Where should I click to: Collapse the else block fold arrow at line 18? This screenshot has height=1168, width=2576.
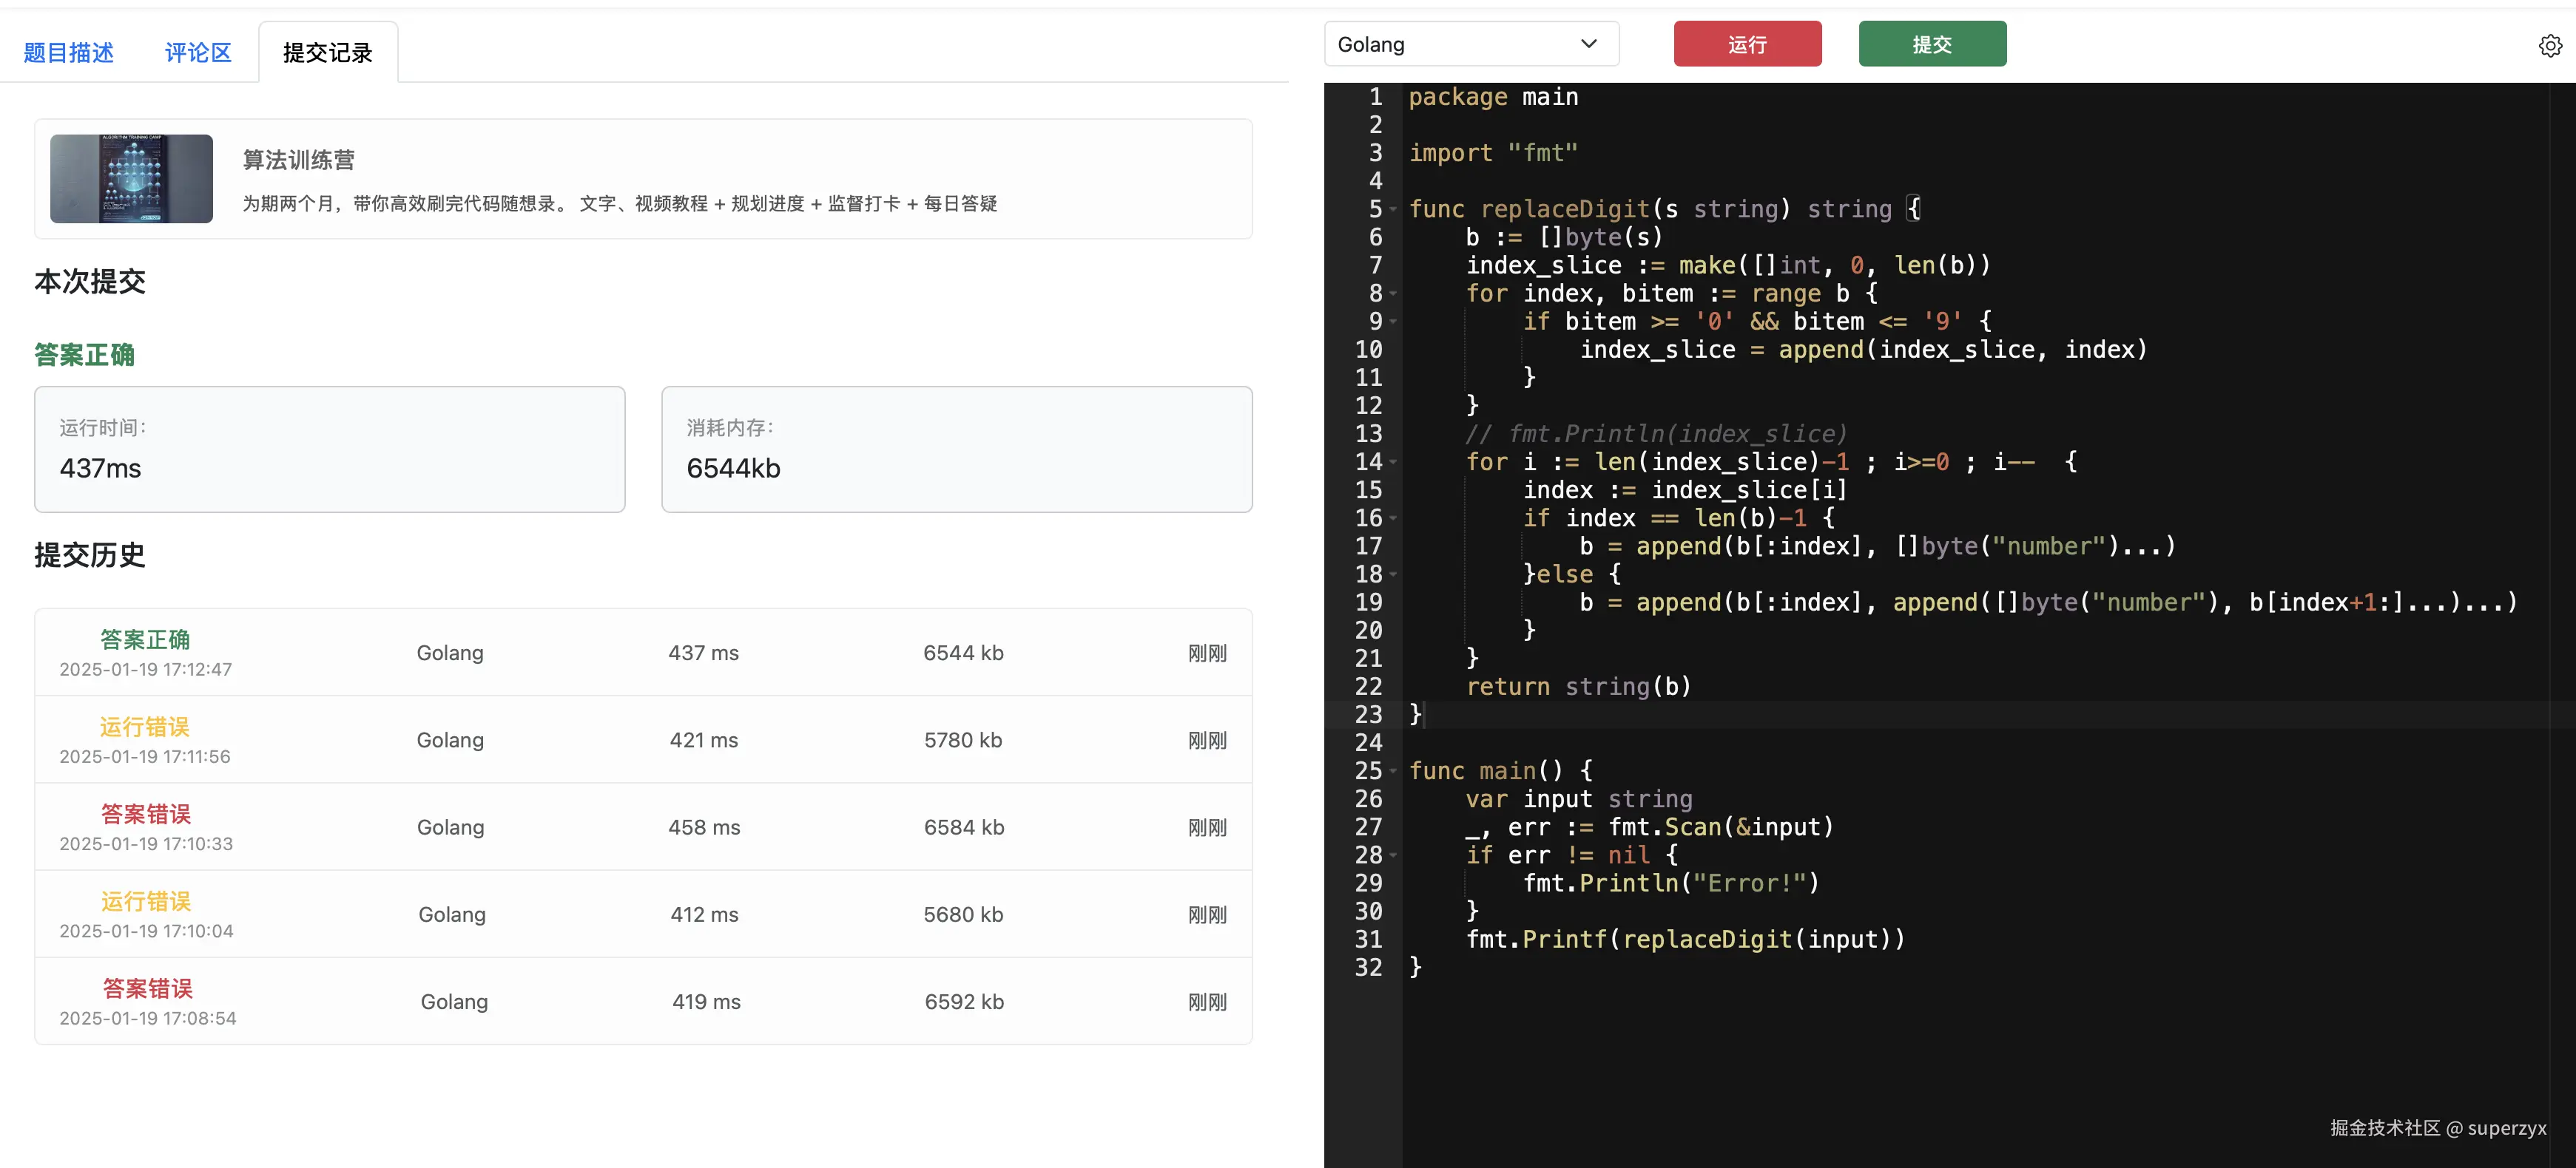[1393, 574]
